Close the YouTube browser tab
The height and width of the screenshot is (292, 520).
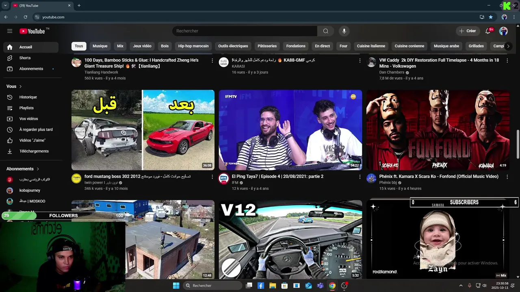(69, 5)
